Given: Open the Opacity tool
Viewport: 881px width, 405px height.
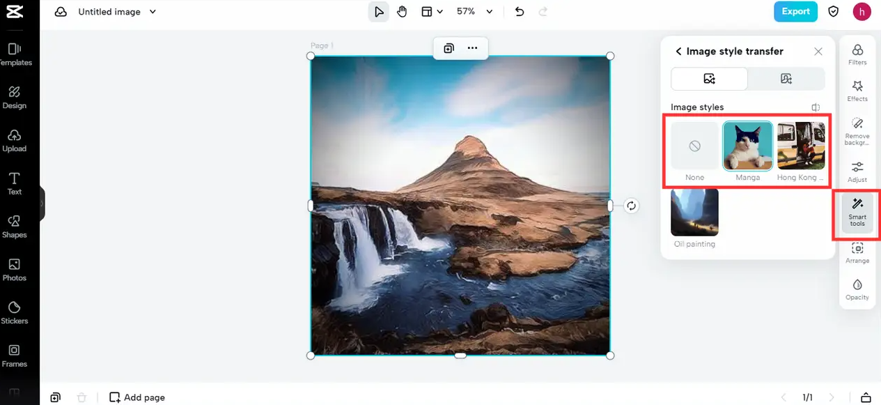Looking at the screenshot, I should click(857, 289).
